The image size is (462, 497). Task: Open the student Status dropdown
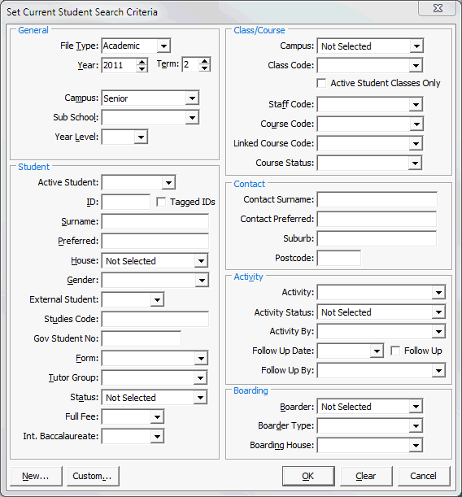tap(200, 398)
